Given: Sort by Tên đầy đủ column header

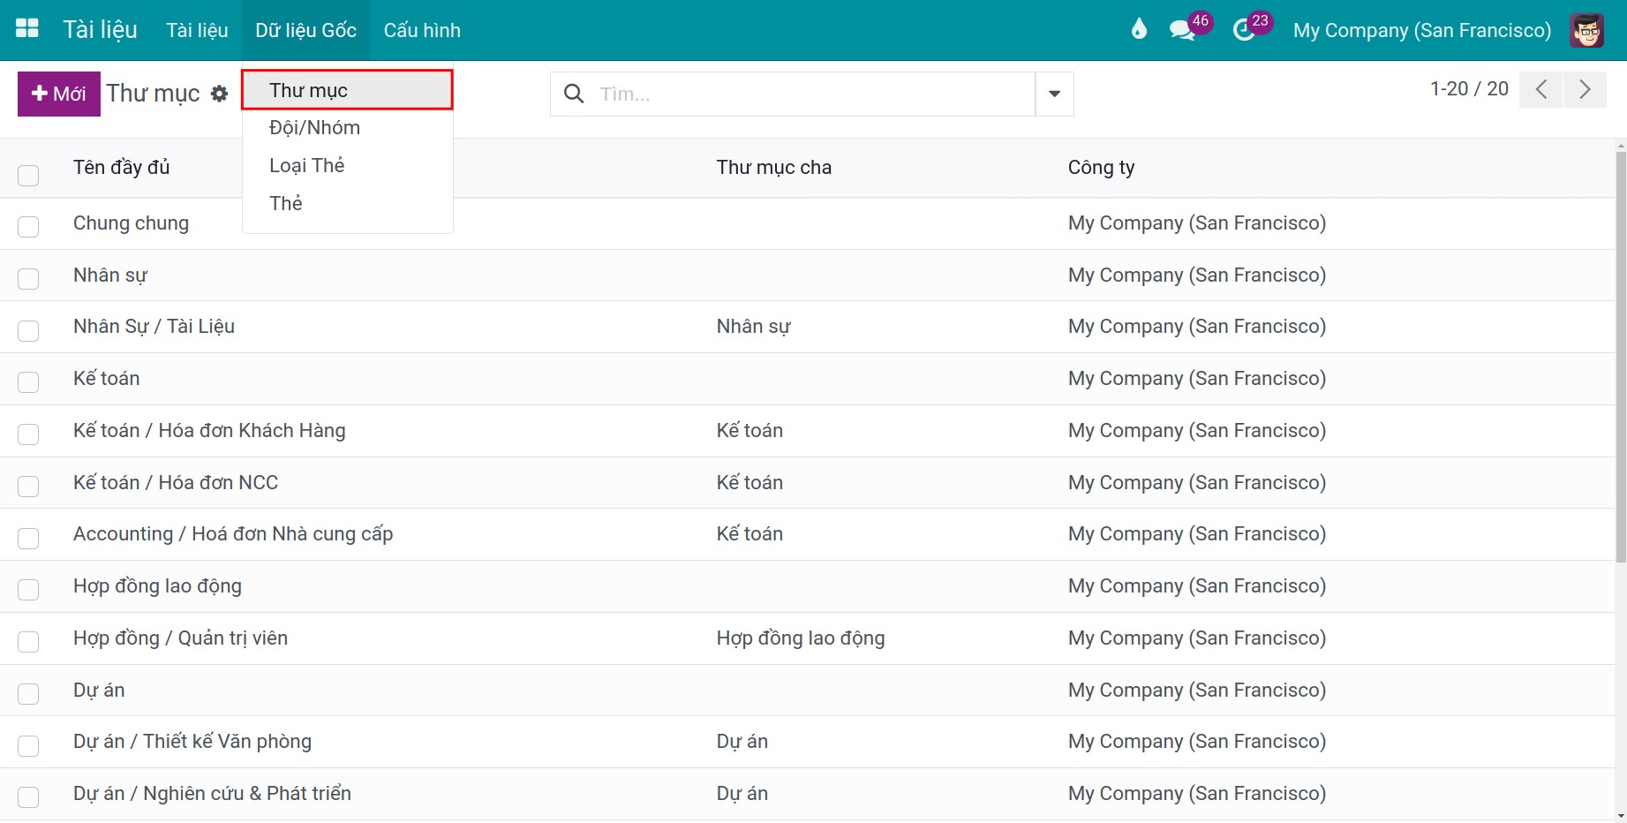Looking at the screenshot, I should click(x=121, y=168).
